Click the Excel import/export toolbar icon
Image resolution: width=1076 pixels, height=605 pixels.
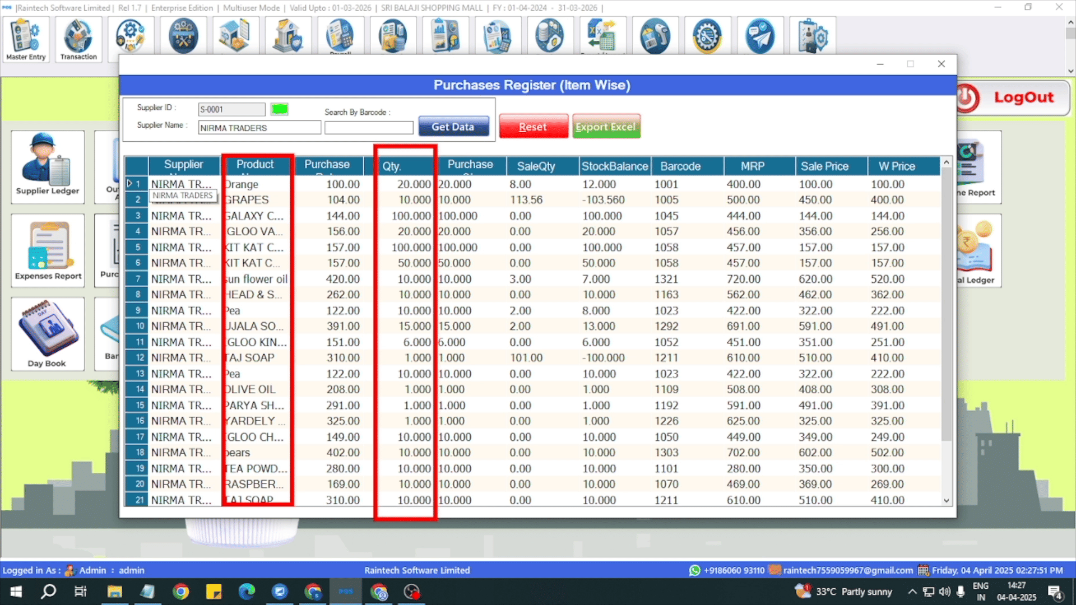pos(602,36)
